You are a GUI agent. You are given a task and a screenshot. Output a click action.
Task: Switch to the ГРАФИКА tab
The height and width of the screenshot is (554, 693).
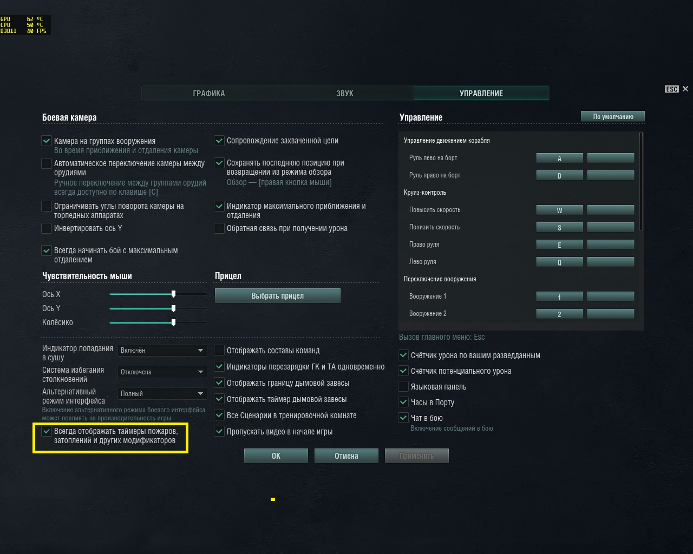click(x=209, y=93)
